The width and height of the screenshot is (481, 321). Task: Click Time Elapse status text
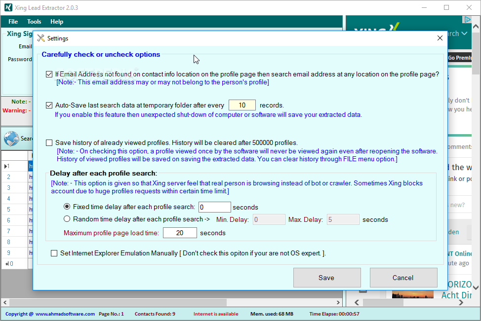coord(334,314)
